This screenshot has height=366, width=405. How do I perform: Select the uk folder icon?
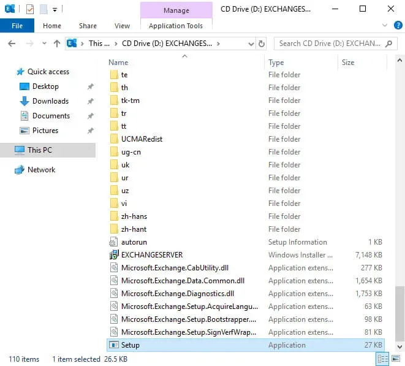point(114,165)
